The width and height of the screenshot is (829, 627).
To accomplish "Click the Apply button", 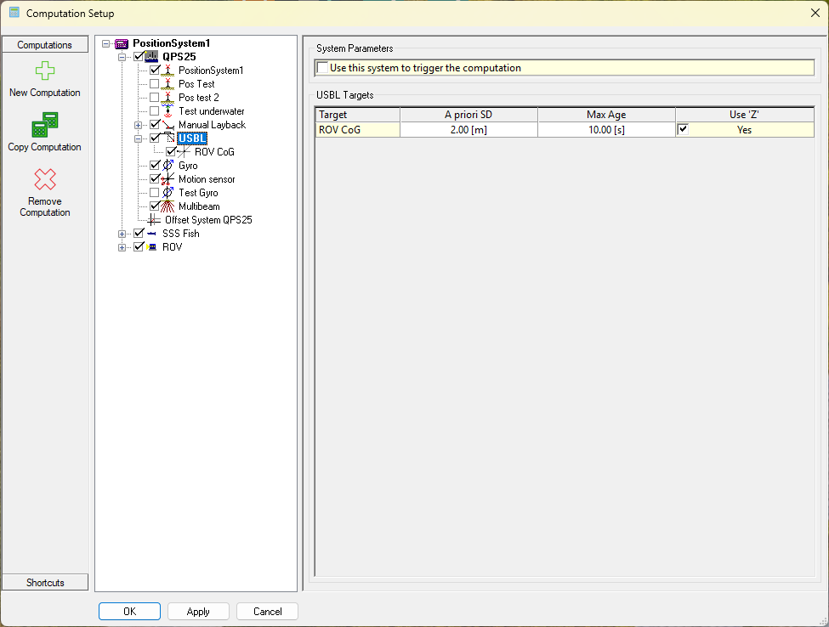I will (x=198, y=612).
